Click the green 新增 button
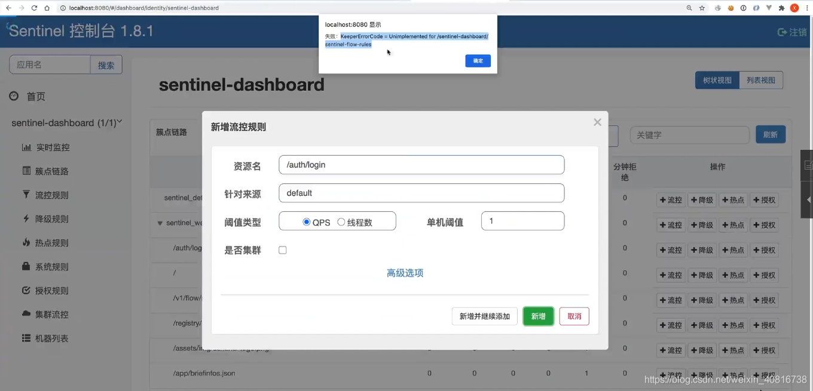The image size is (813, 391). 538,316
